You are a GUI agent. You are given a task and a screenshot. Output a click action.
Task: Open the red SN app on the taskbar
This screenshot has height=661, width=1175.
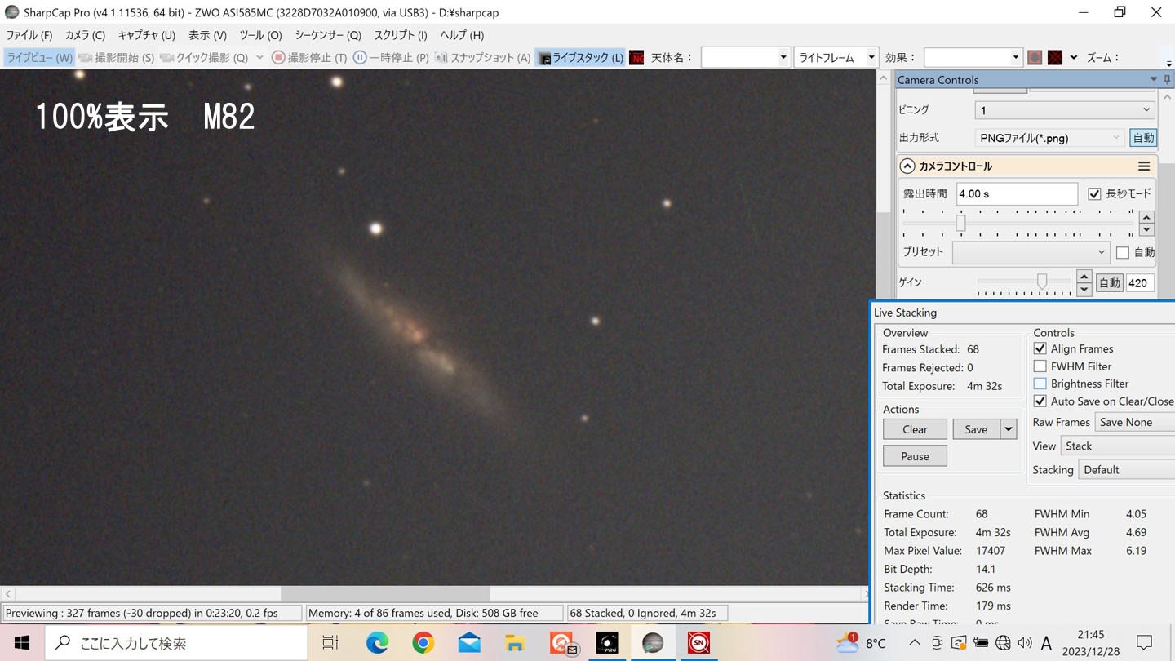click(698, 643)
